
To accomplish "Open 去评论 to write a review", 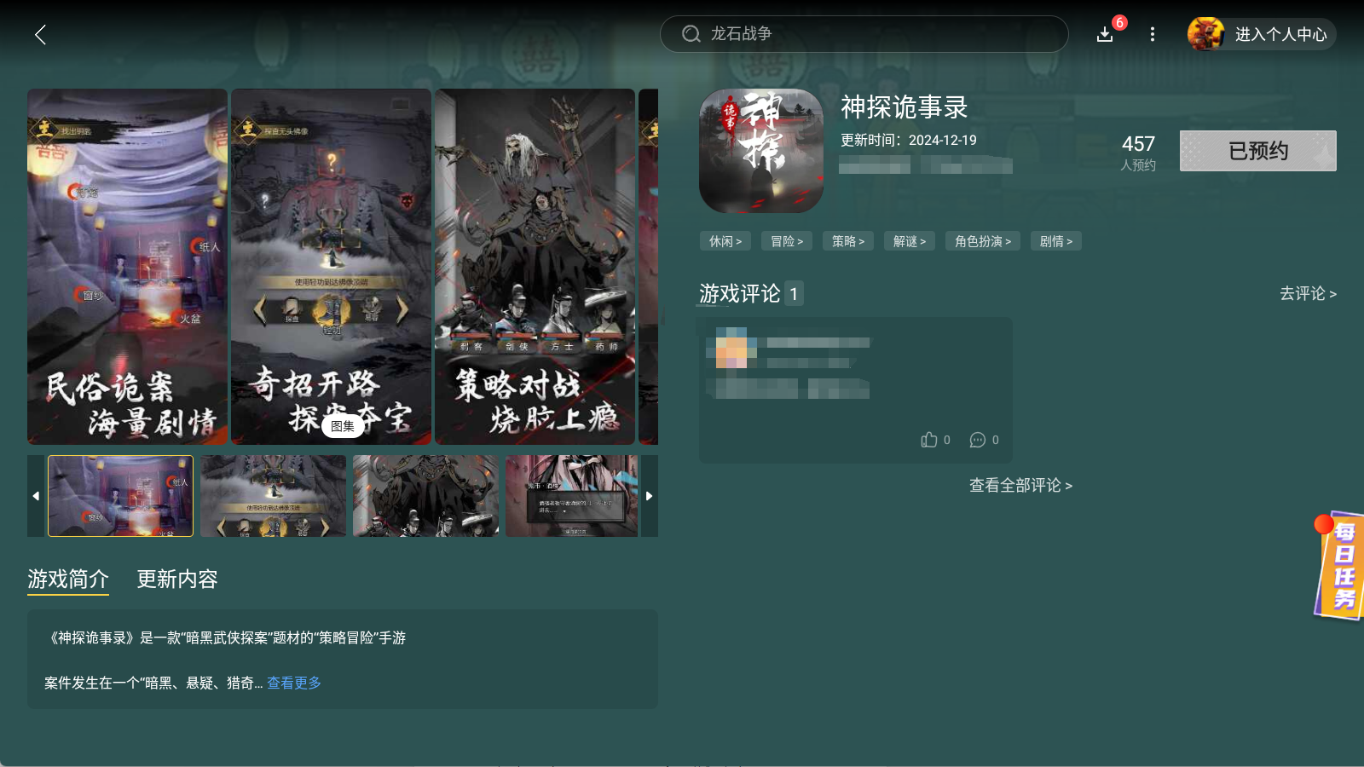I will pyautogui.click(x=1305, y=294).
